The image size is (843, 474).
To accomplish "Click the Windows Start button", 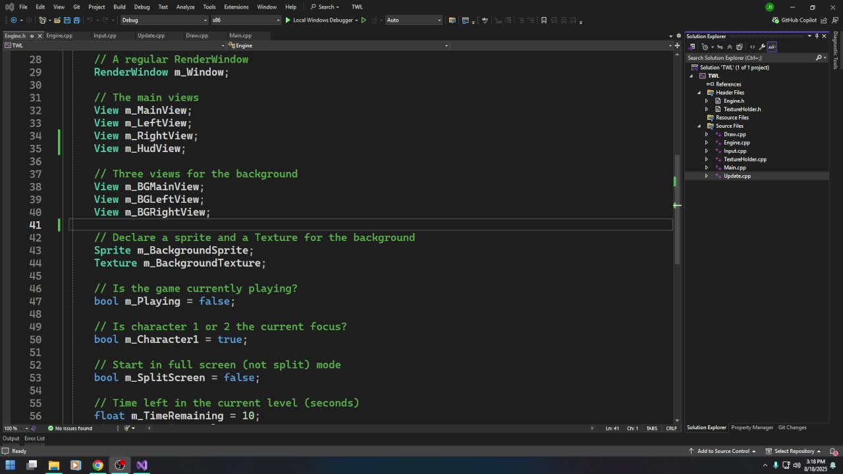I will click(x=10, y=465).
